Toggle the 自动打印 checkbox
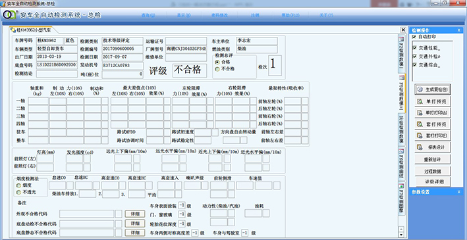 point(414,37)
